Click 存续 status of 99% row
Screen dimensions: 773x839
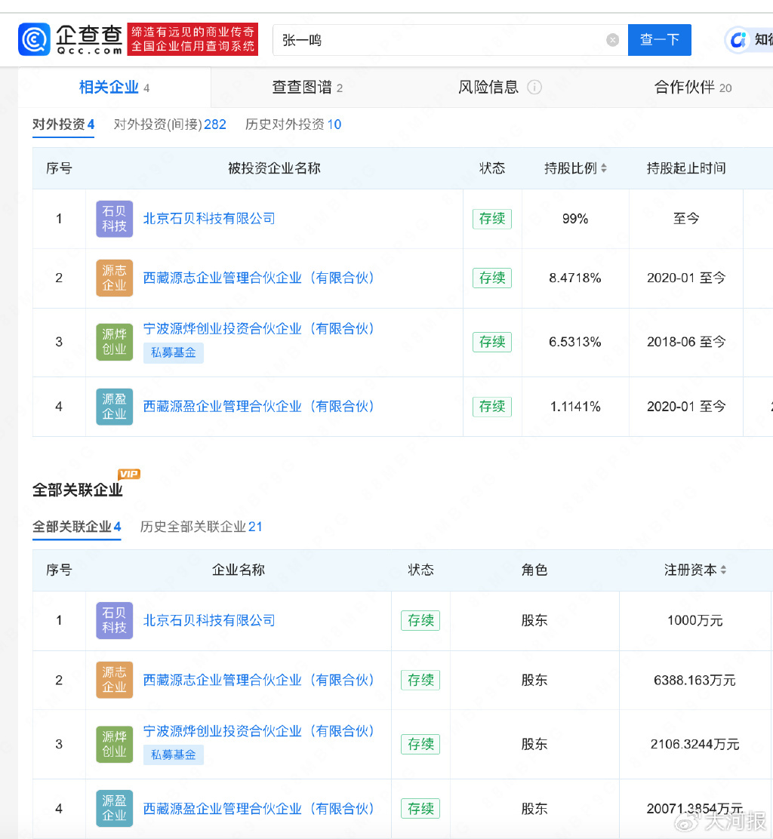pos(492,219)
